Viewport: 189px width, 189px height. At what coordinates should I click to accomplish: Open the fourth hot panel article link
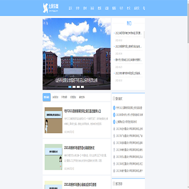click(x=128, y=73)
